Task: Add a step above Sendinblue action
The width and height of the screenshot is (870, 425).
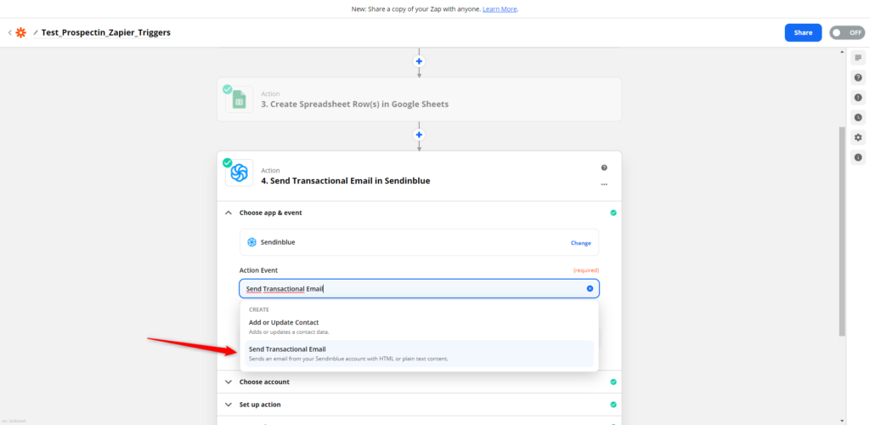Action: [x=420, y=135]
